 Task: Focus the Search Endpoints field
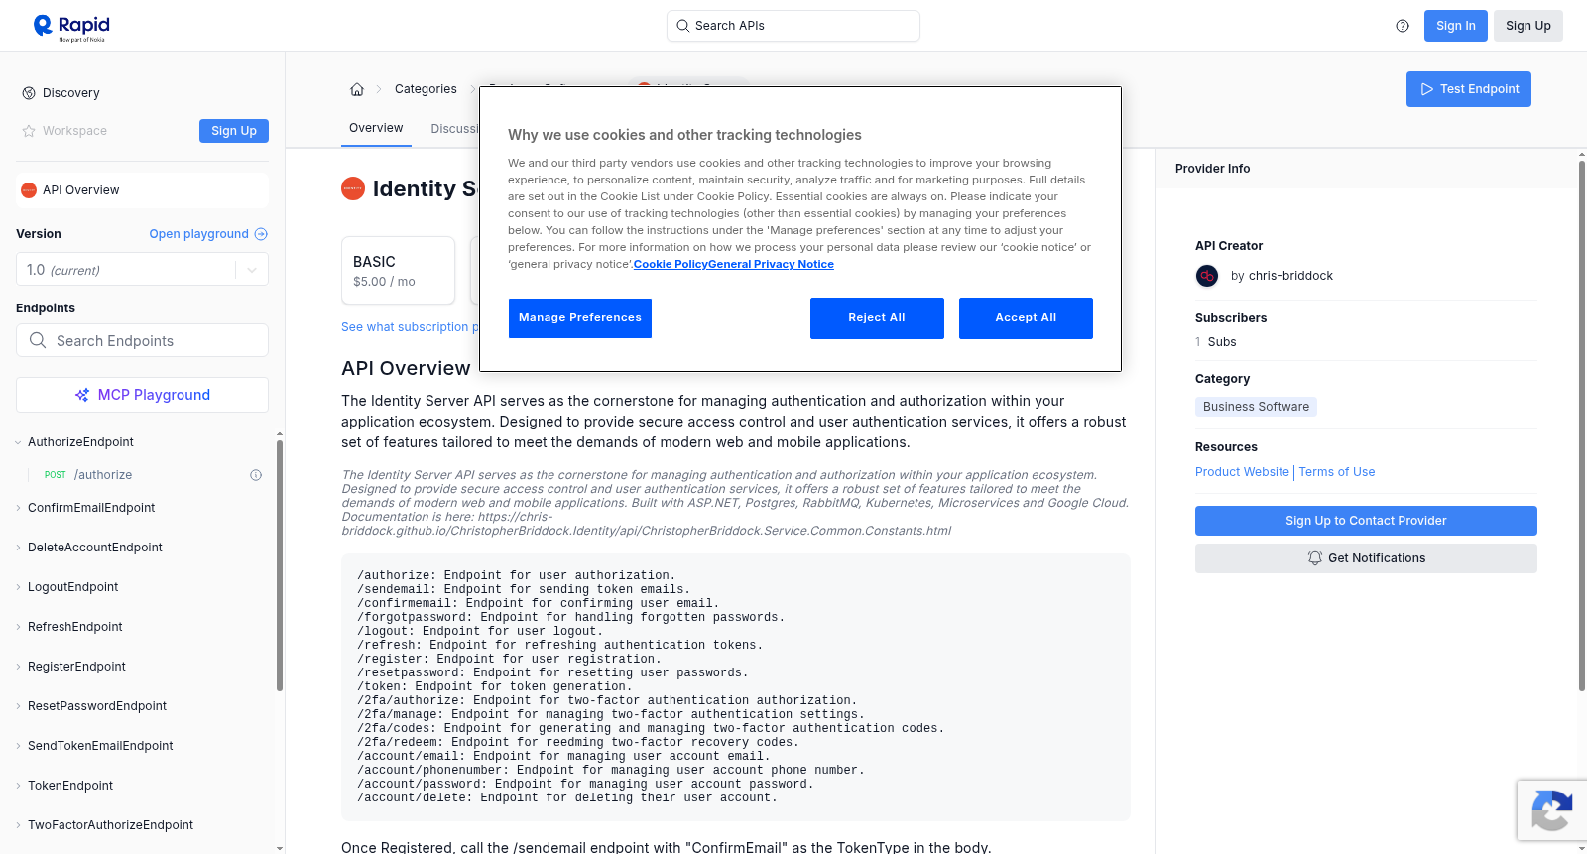(142, 340)
